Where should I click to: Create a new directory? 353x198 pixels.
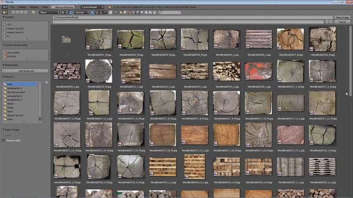click(x=34, y=12)
